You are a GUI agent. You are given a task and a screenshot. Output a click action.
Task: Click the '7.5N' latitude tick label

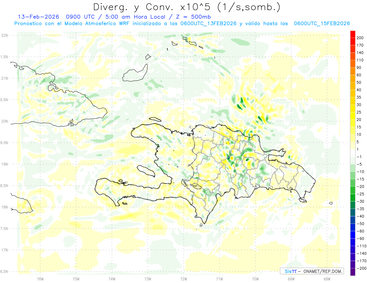pyautogui.click(x=4, y=228)
